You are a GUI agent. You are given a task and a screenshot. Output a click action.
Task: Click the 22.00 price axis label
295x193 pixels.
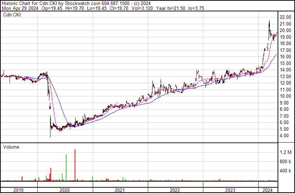(285, 17)
